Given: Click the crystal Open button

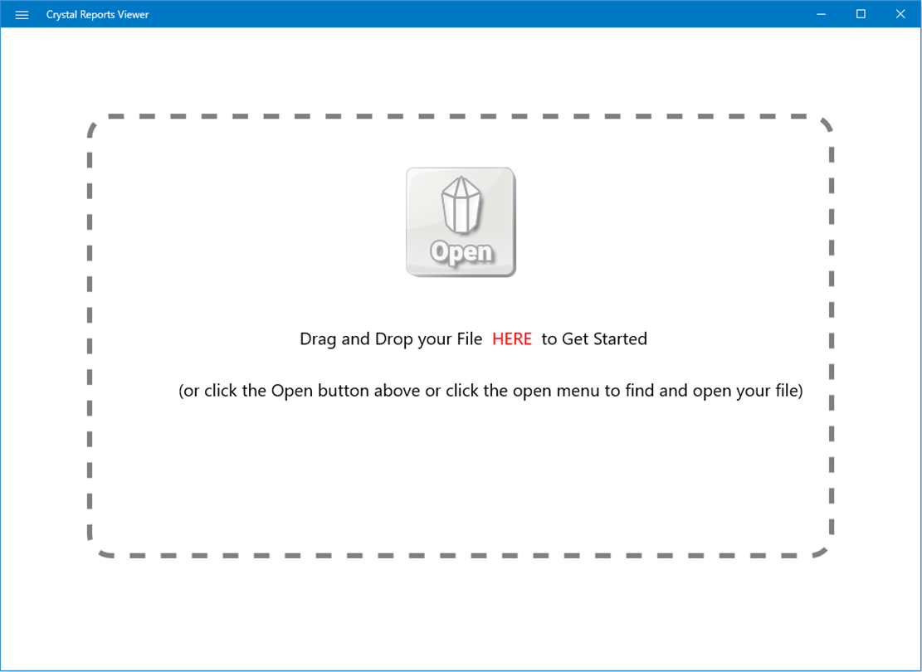Looking at the screenshot, I should (461, 222).
